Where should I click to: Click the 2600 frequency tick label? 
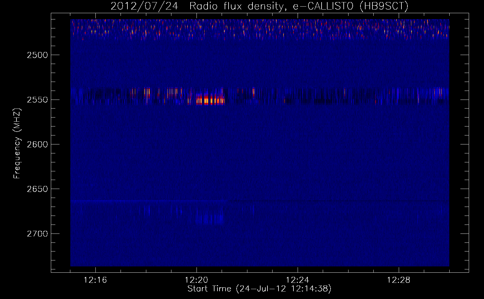(37, 144)
